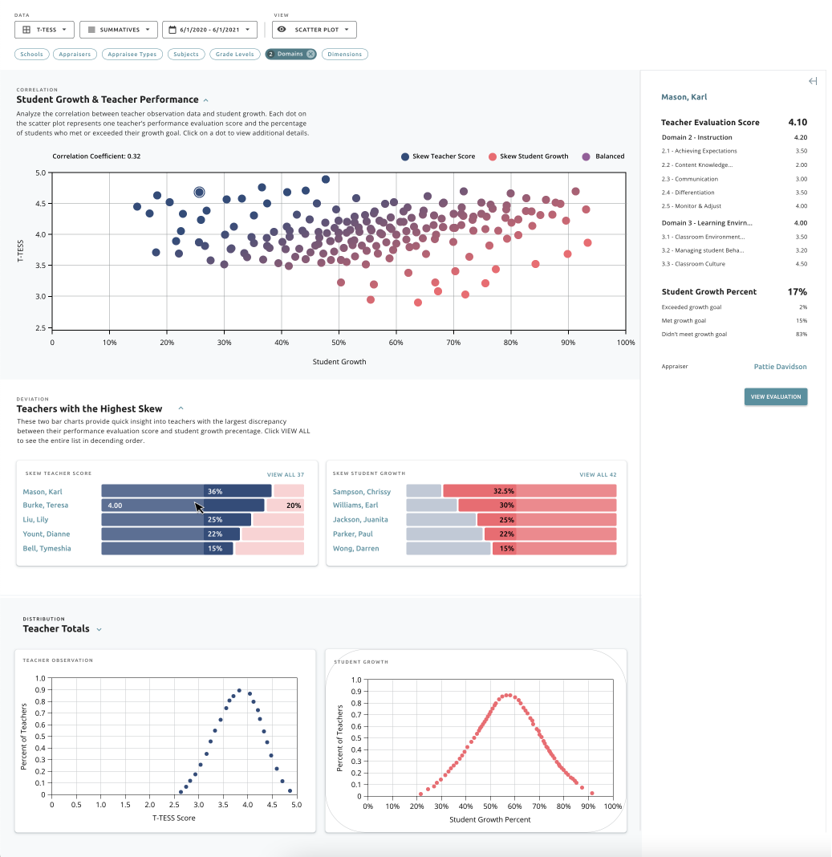832x857 pixels.
Task: Collapse Student Growth & Teacher Performance section
Action: point(206,100)
